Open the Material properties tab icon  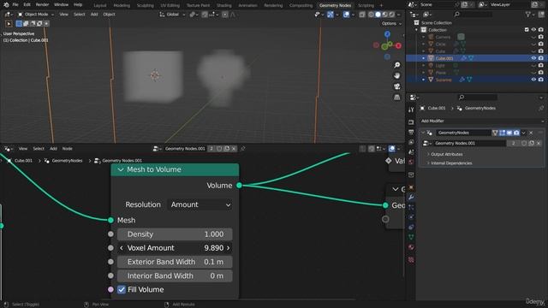[411, 247]
